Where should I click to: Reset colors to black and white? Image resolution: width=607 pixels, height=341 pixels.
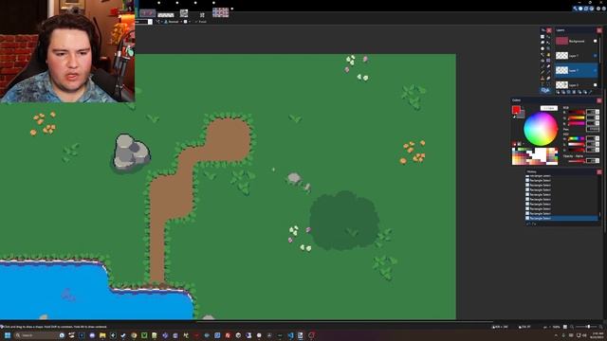point(514,117)
